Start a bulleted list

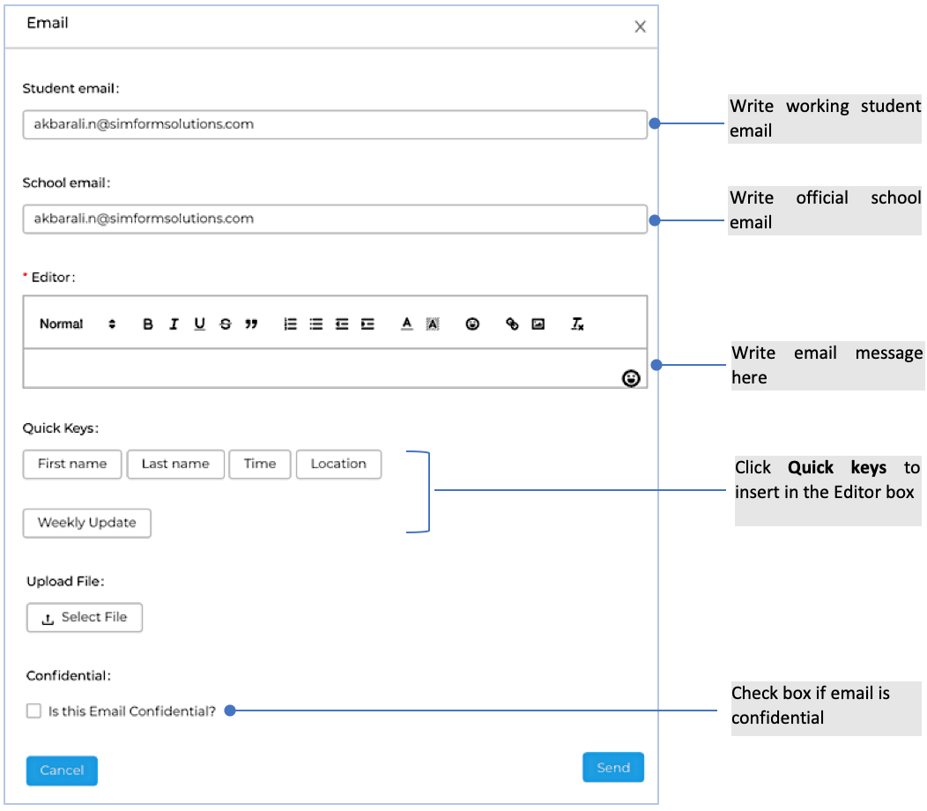tap(316, 324)
